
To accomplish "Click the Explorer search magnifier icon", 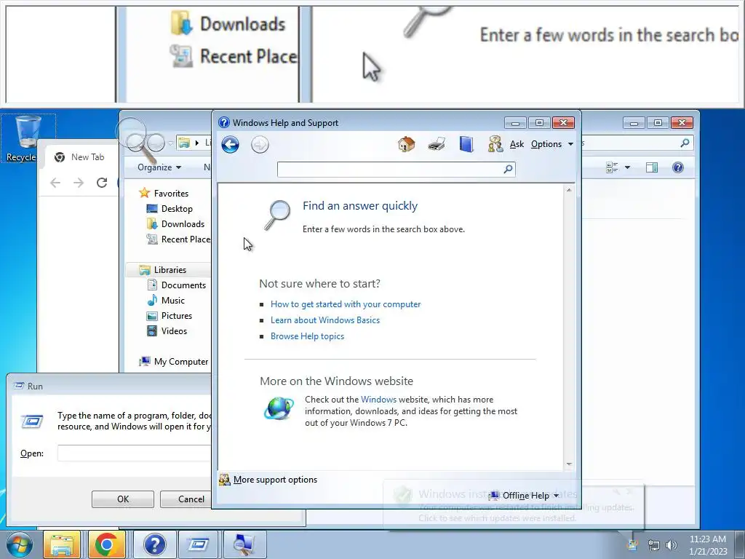I will (685, 143).
